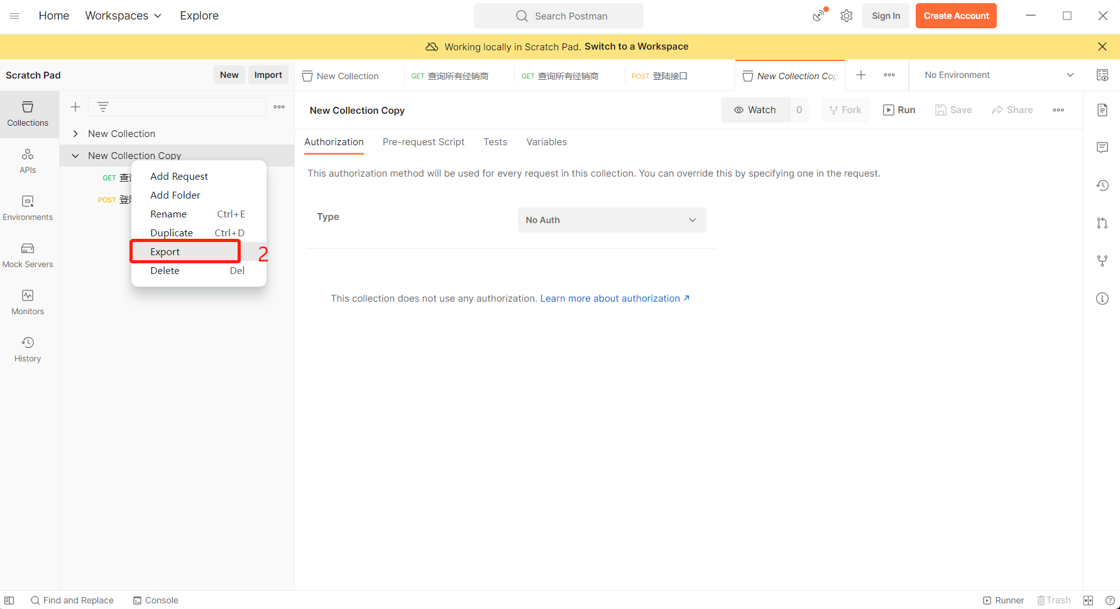1120x609 pixels.
Task: Collapse the New Collection Copy tree item
Action: click(75, 156)
